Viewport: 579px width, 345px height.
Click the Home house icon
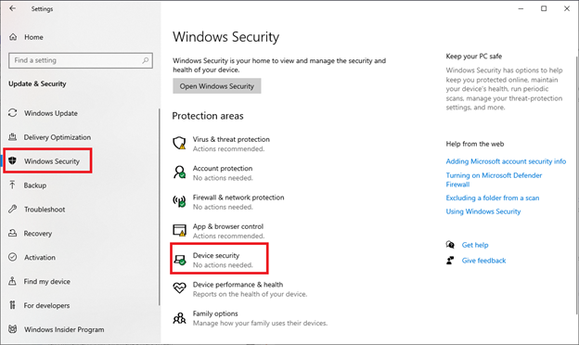pos(13,37)
